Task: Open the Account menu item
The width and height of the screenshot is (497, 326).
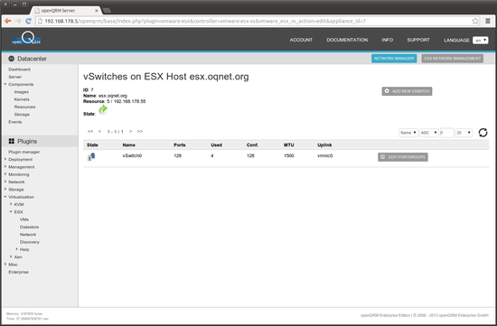Action: coord(301,40)
